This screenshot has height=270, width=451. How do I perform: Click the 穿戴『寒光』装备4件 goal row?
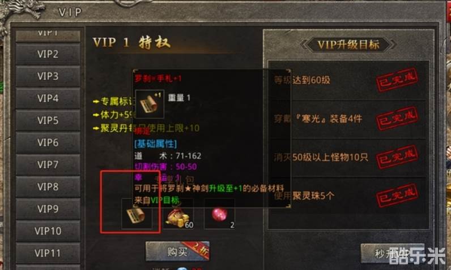pos(347,119)
